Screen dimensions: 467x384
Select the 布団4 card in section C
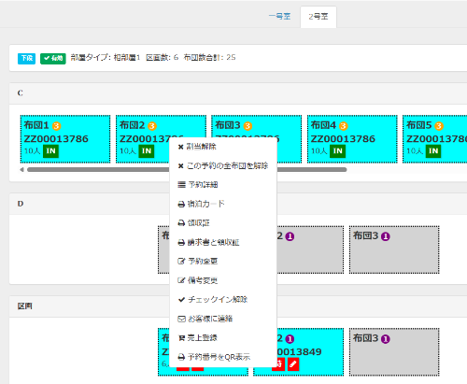[352, 139]
